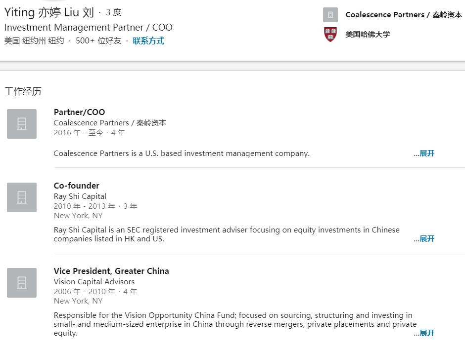465x346 pixels.
Task: Click the 500+ 位好友 connections text
Action: [x=98, y=41]
